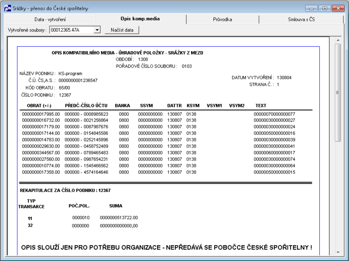Click file sequence number 0103

(187, 66)
